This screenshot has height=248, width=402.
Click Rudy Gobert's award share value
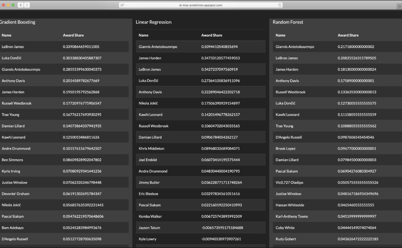click(358, 239)
